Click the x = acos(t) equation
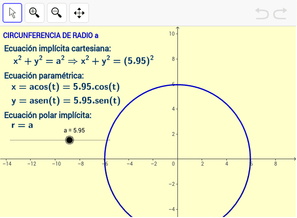This screenshot has height=218, width=297. 66,87
